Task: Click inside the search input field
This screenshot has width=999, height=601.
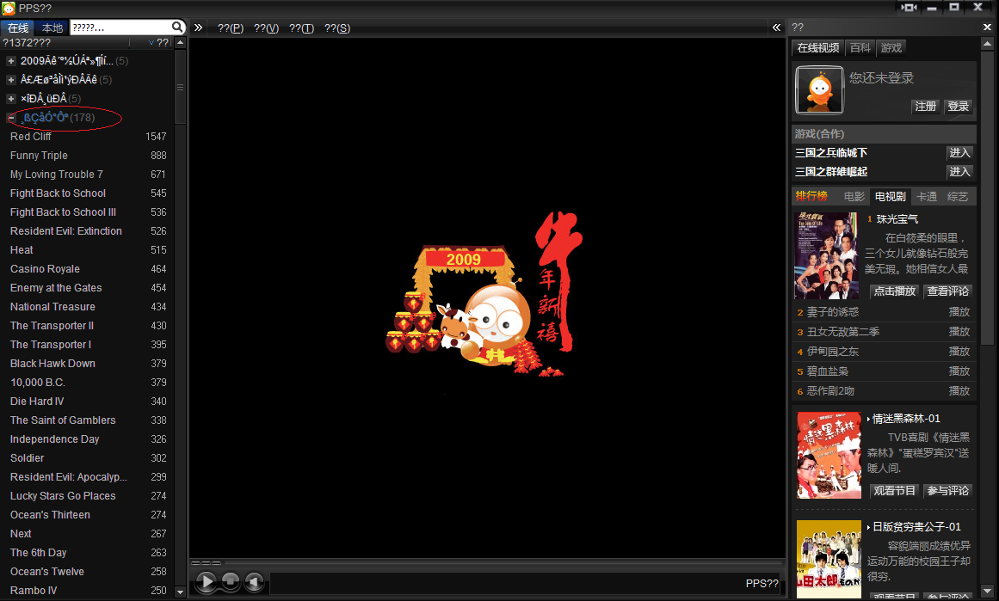Action: 120,28
